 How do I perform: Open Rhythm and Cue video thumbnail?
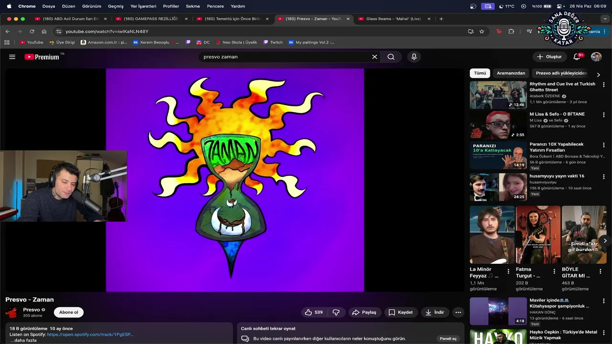click(x=498, y=95)
